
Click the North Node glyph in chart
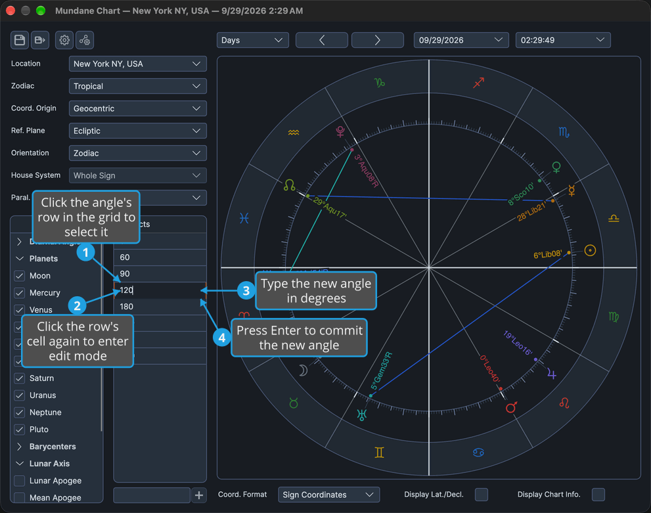click(x=290, y=185)
